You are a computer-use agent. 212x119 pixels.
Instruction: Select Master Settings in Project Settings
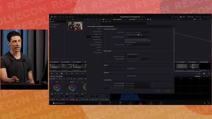pyautogui.click(x=97, y=32)
